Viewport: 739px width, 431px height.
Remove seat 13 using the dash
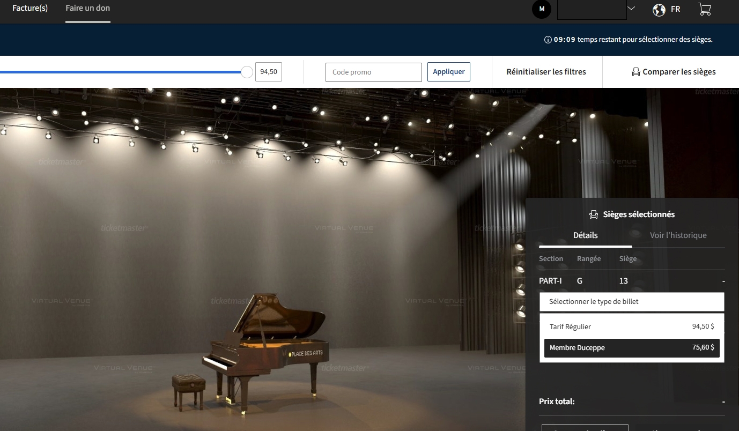pos(723,281)
